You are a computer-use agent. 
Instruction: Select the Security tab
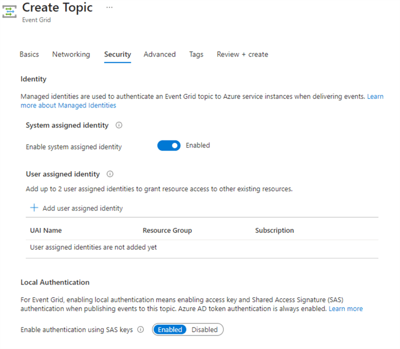117,55
